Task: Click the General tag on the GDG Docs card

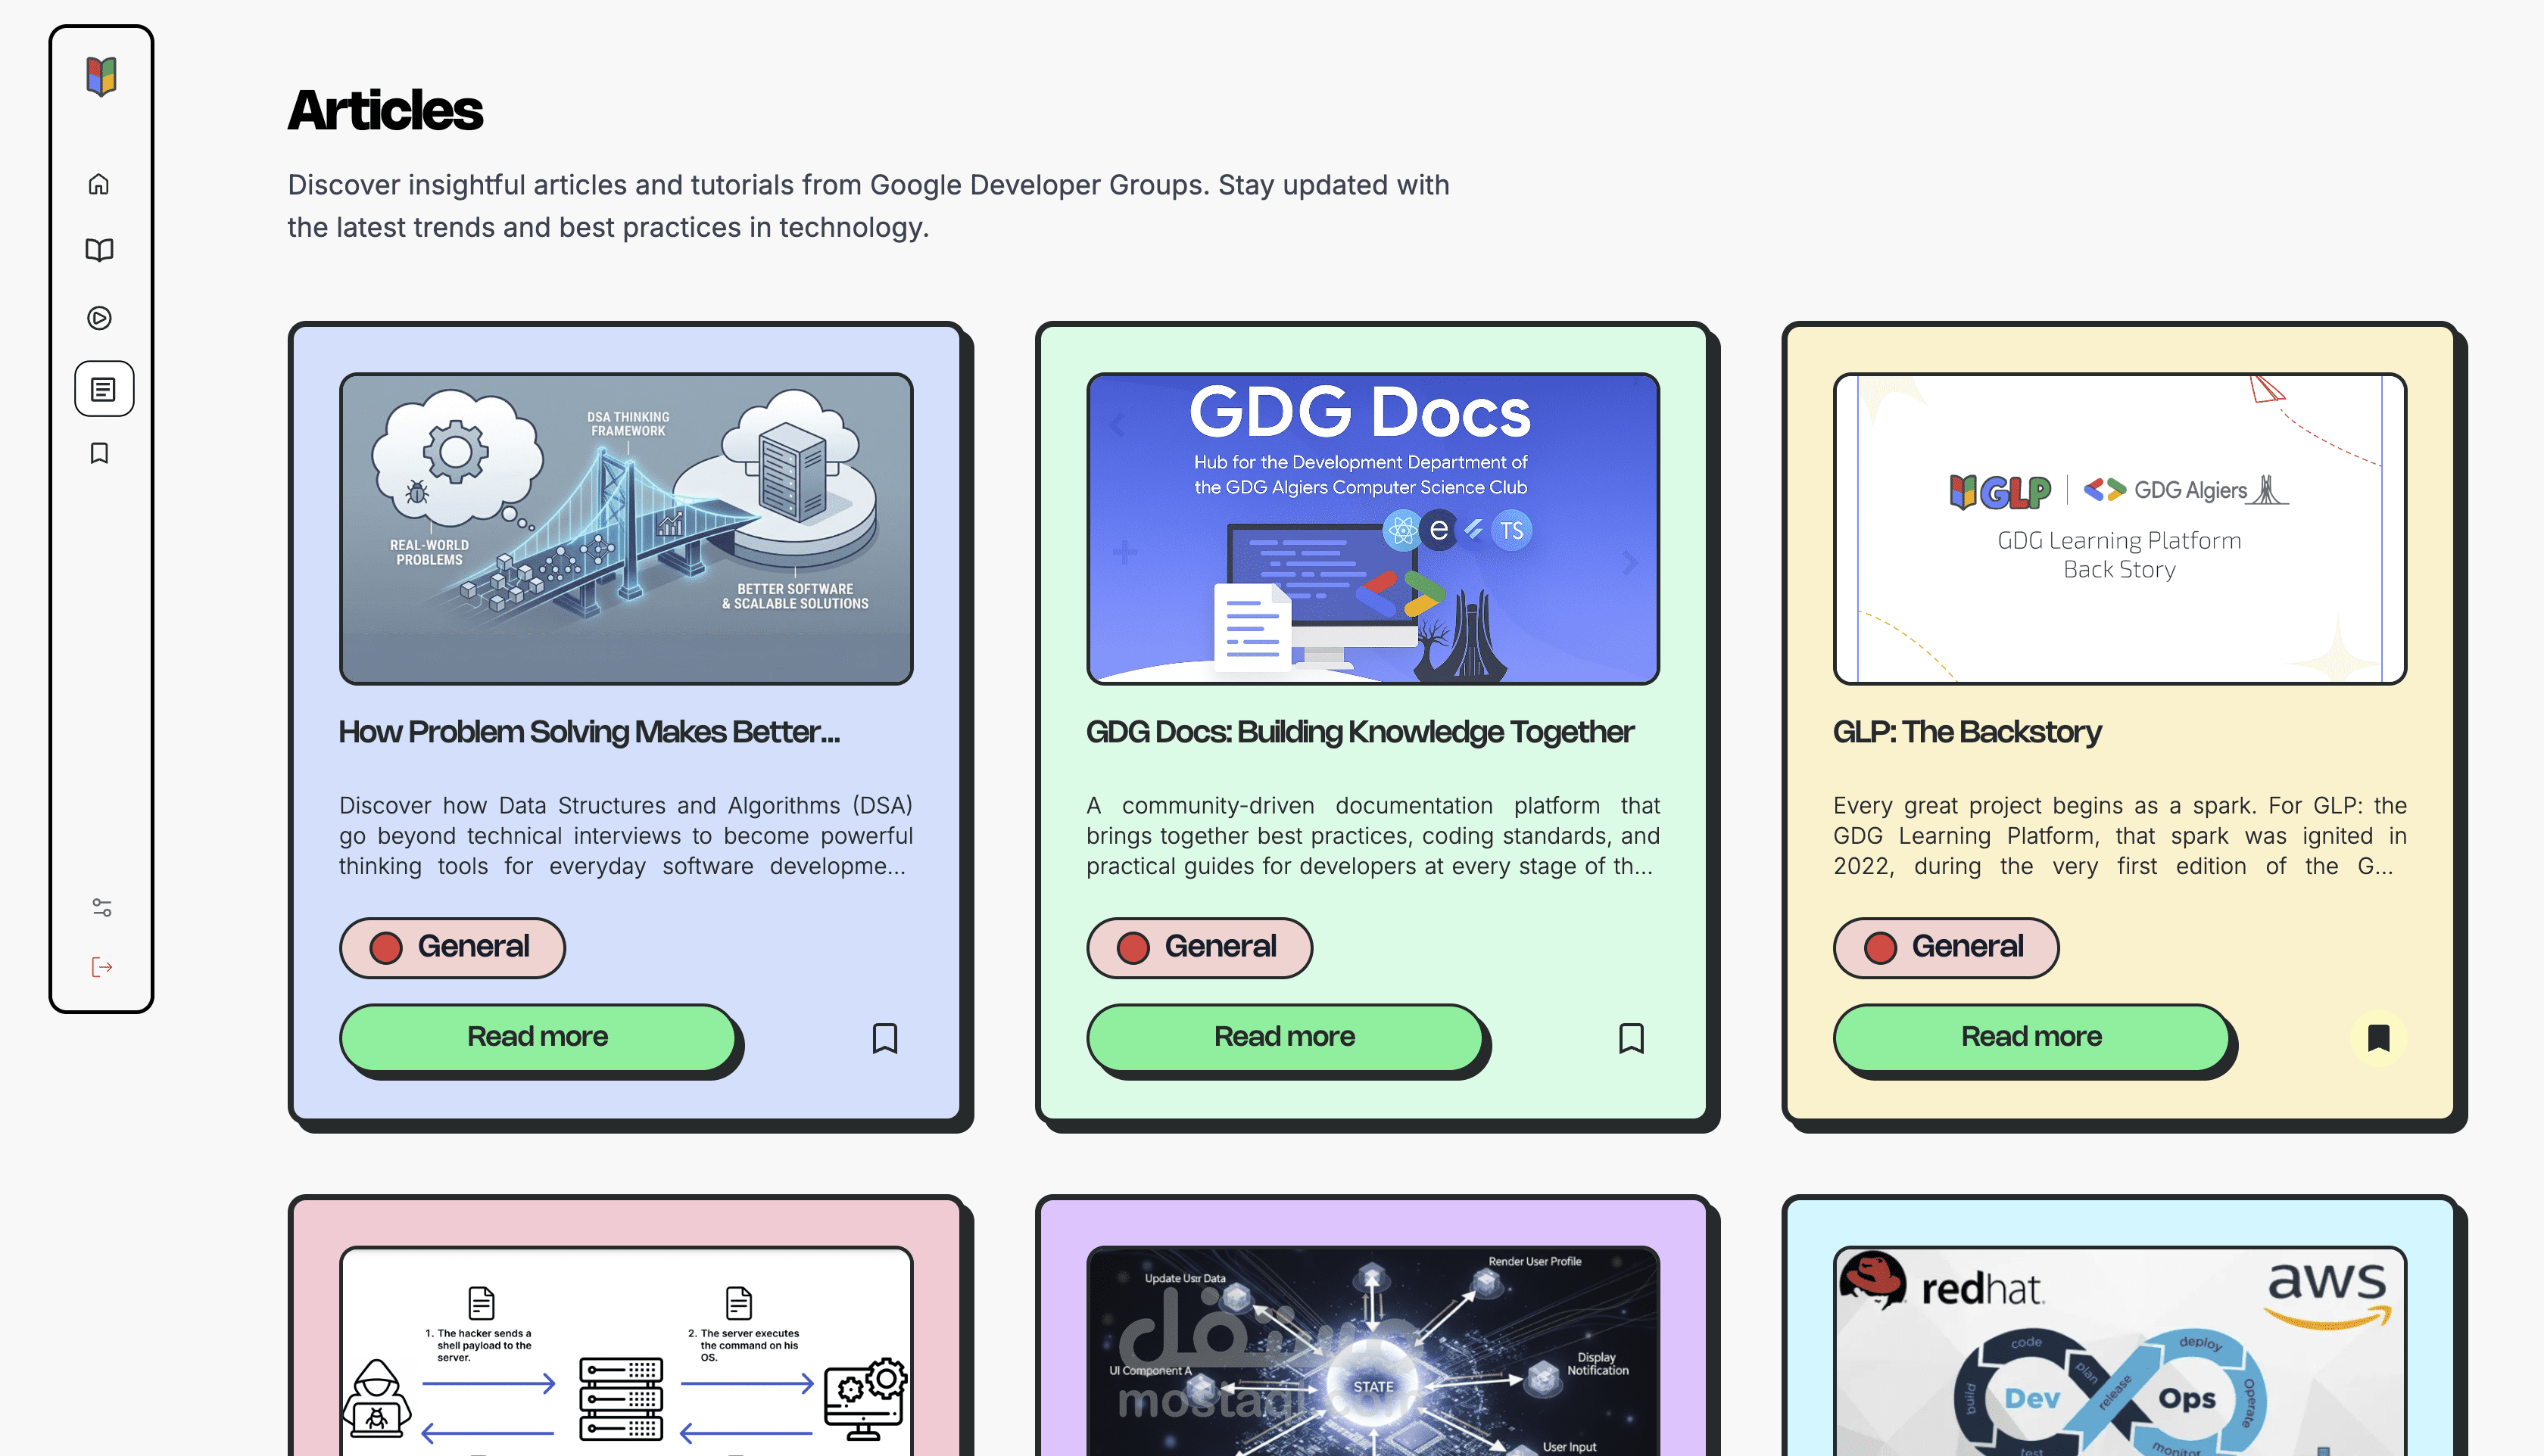Action: coord(1199,947)
